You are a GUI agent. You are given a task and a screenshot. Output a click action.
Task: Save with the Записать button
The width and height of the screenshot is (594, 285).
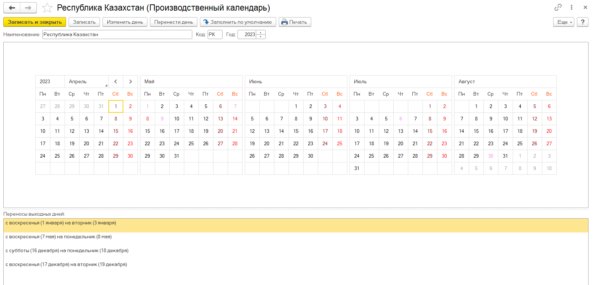coord(84,22)
